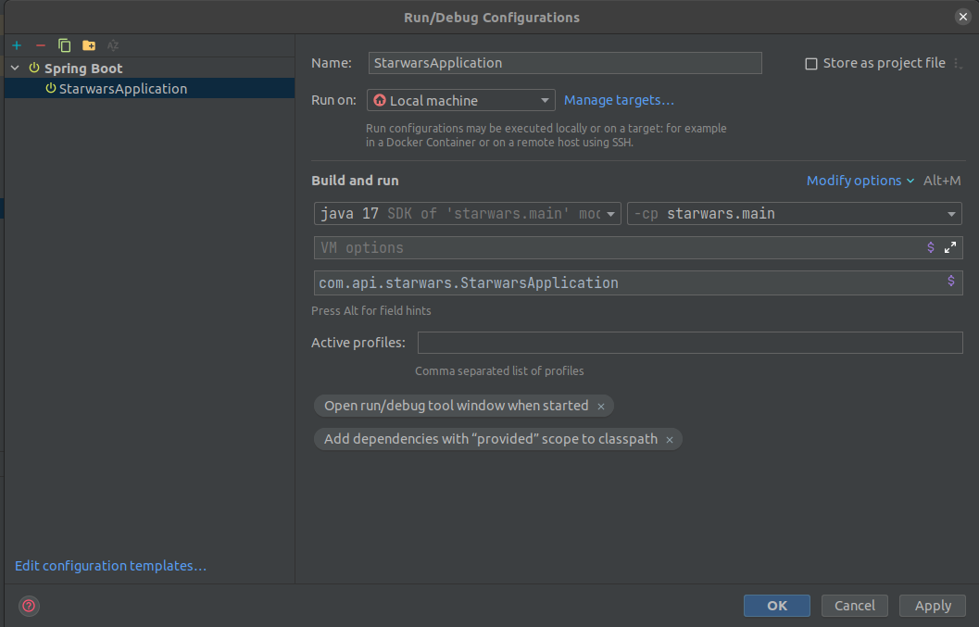Viewport: 979px width, 627px height.
Task: Click the Cancel button
Action: [x=854, y=606]
